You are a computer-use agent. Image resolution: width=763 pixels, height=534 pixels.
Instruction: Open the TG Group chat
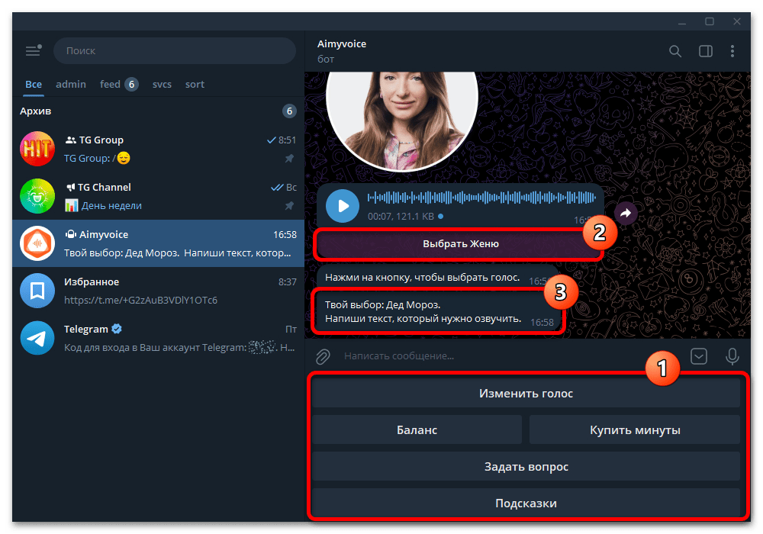(158, 149)
